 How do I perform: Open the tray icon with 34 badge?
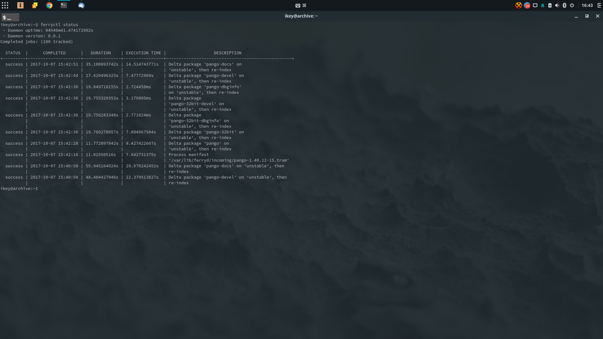click(x=527, y=5)
